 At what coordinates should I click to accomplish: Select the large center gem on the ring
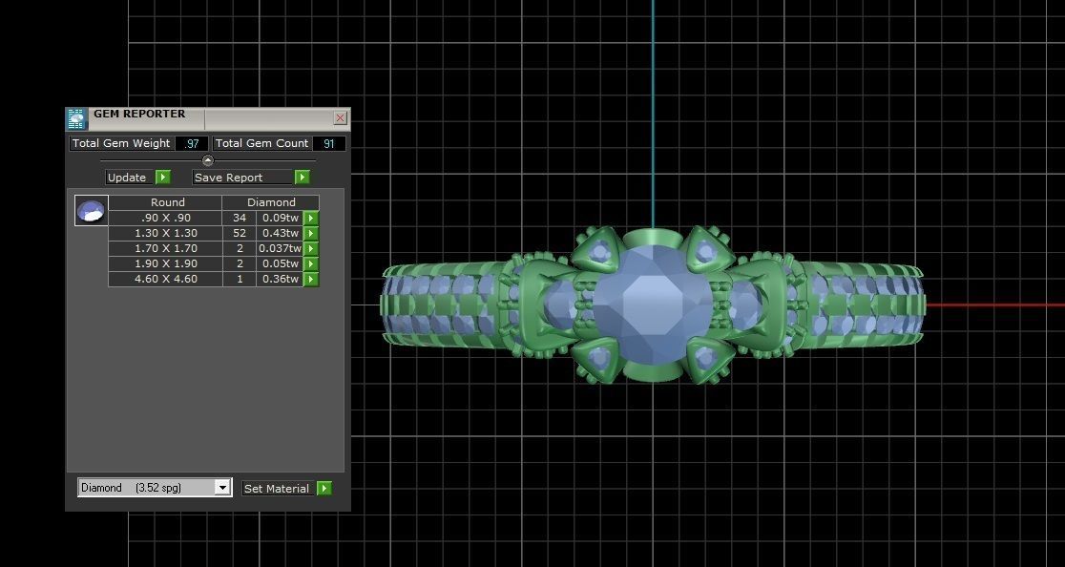[653, 304]
